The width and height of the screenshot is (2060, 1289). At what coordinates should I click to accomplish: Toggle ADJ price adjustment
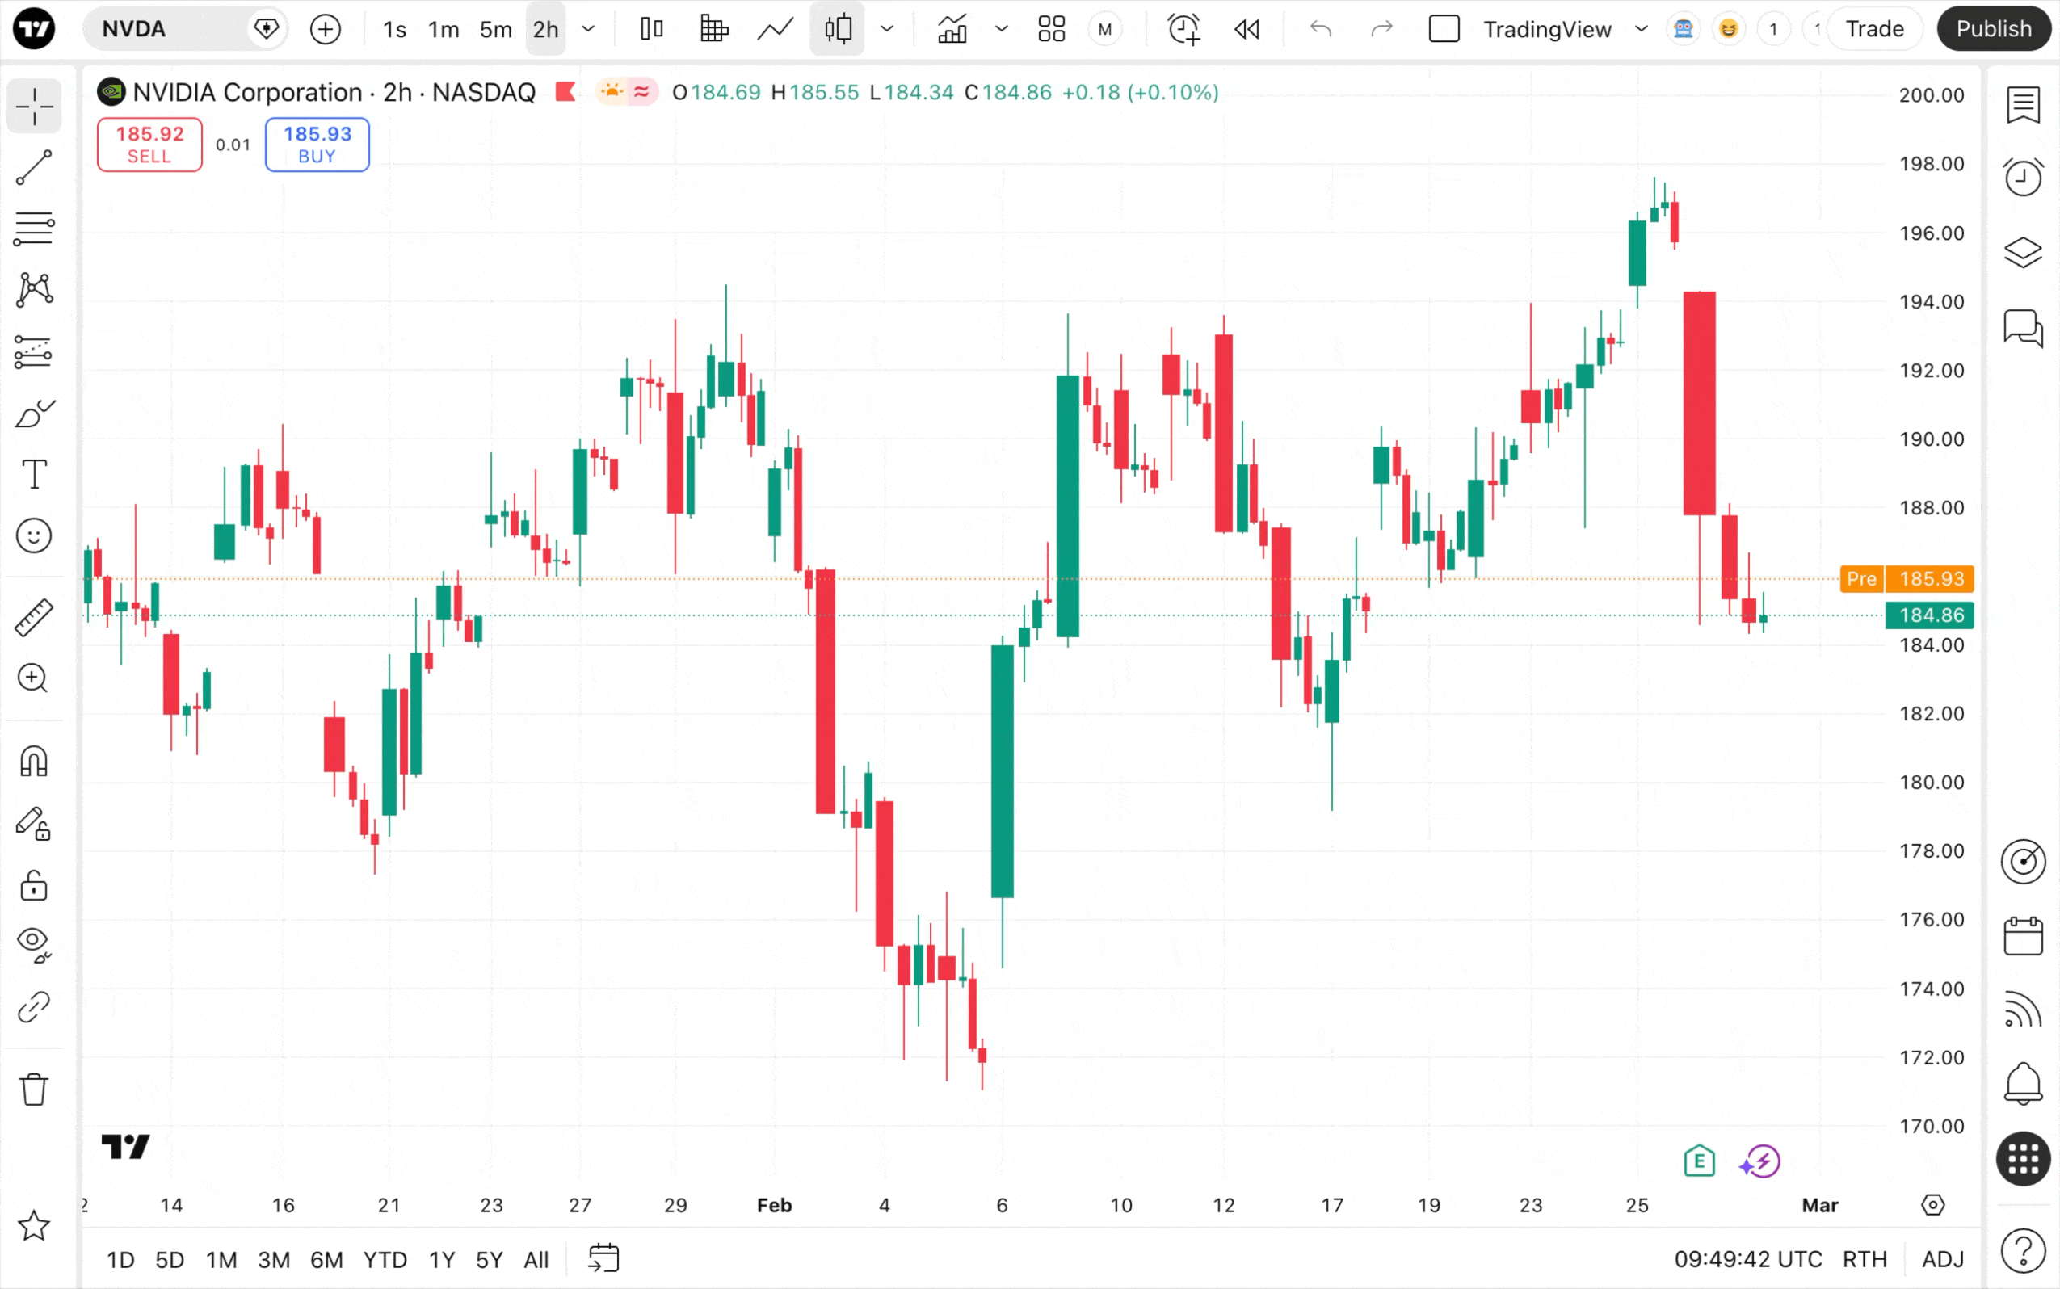1942,1259
